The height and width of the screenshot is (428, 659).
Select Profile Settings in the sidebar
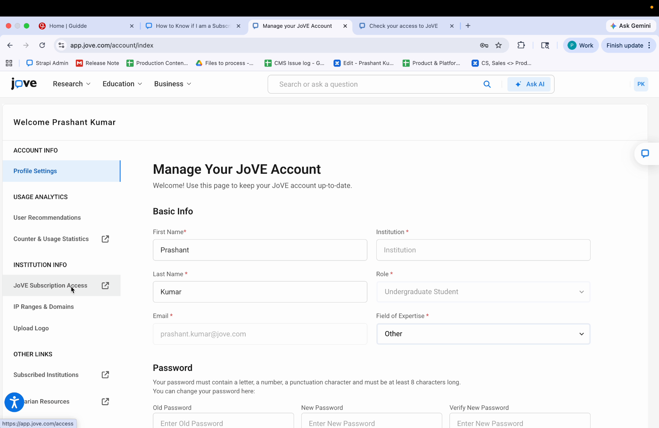click(x=35, y=171)
